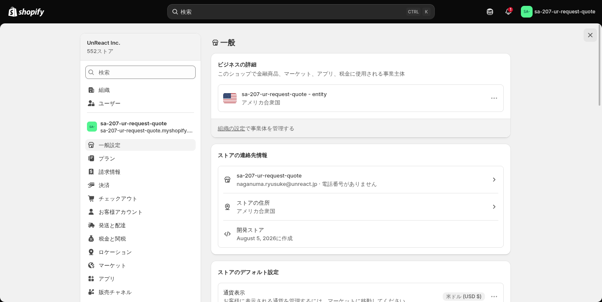This screenshot has width=602, height=302.
Task: Open sa-207-ur-request-quote account menu
Action: tap(558, 12)
